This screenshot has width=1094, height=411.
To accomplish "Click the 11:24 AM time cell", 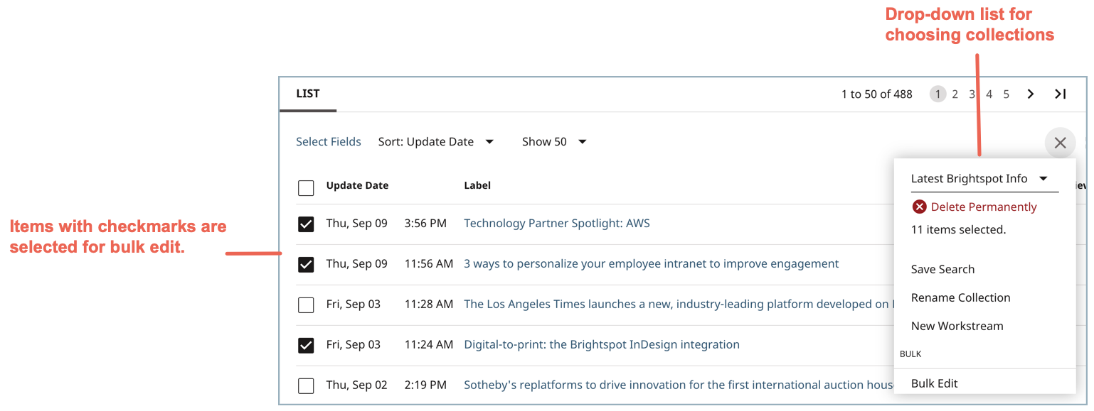I will pyautogui.click(x=428, y=344).
